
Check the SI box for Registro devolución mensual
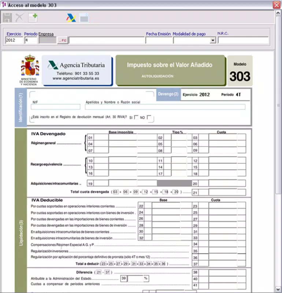click(x=136, y=117)
